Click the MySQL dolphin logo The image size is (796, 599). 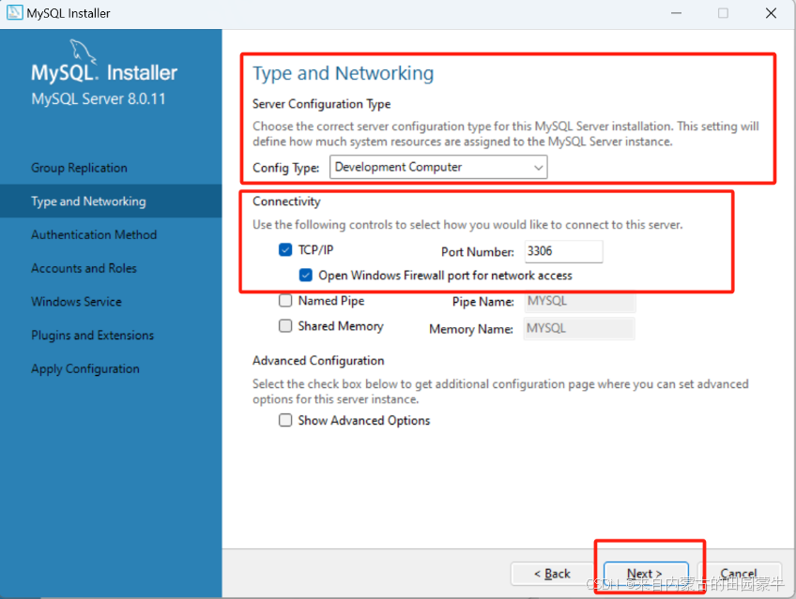tap(84, 52)
